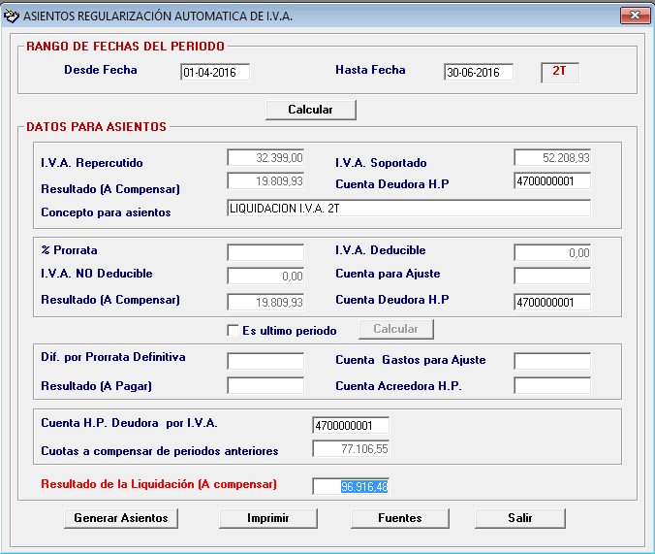Click the % Prorrata input field
The height and width of the screenshot is (554, 655).
click(x=265, y=252)
